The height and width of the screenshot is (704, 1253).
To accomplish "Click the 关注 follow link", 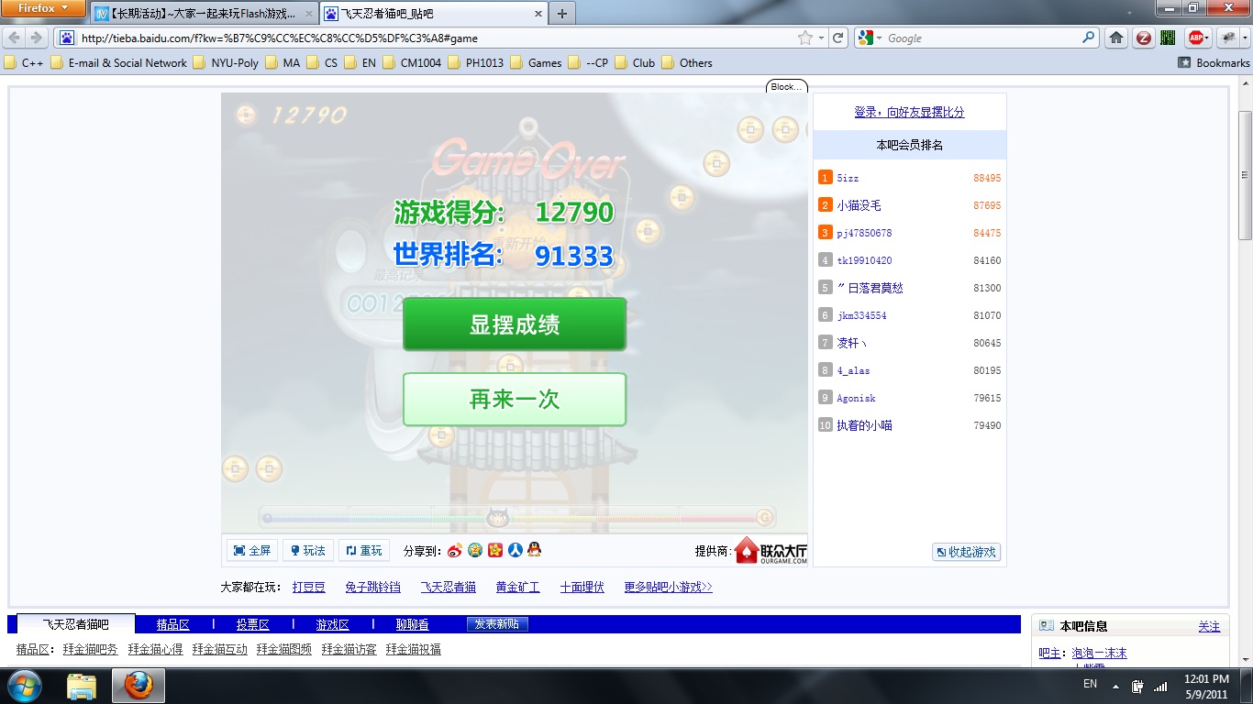I will 1209,626.
